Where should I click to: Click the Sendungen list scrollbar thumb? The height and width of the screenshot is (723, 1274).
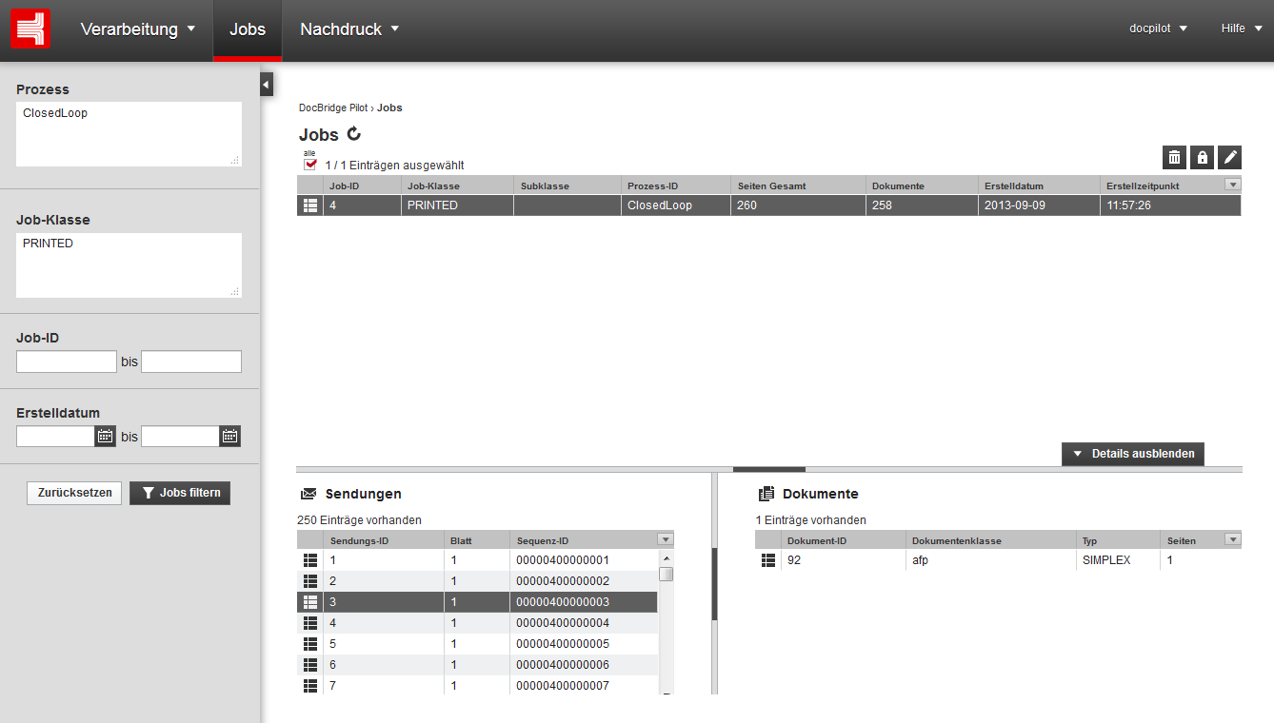[x=667, y=574]
